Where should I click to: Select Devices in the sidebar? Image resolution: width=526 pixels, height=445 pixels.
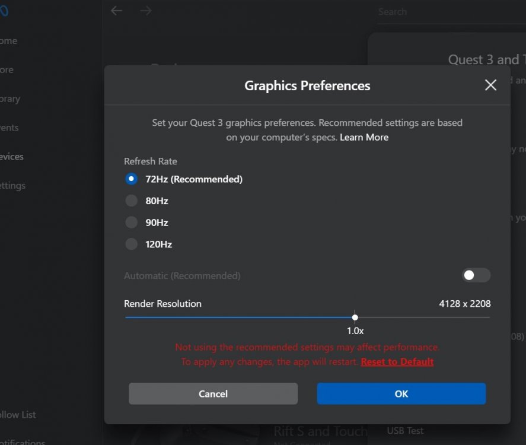pyautogui.click(x=11, y=157)
